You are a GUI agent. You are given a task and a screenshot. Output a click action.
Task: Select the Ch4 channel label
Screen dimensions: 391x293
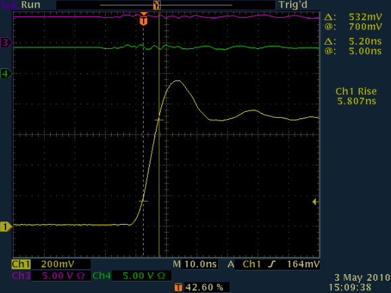tap(102, 276)
